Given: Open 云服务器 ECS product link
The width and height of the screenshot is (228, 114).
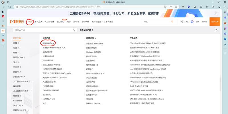Looking at the screenshot, I should pyautogui.click(x=48, y=43).
